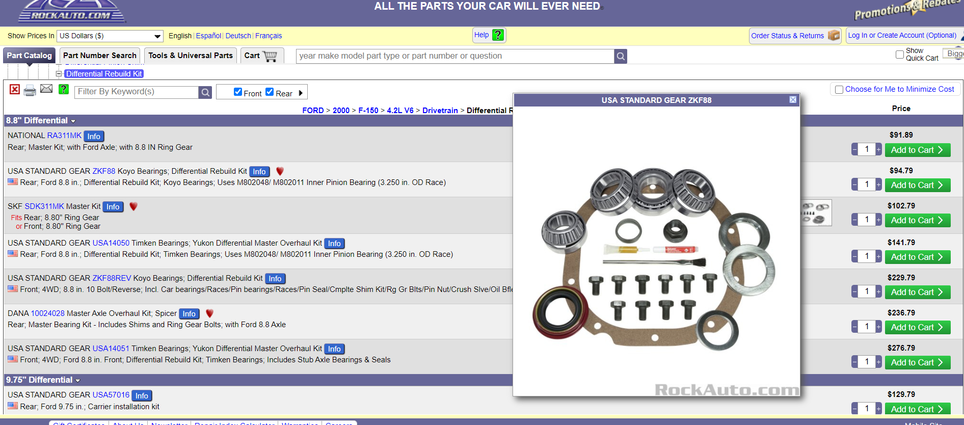
Task: Check Choose for Me to Minimize Cost
Action: point(839,90)
